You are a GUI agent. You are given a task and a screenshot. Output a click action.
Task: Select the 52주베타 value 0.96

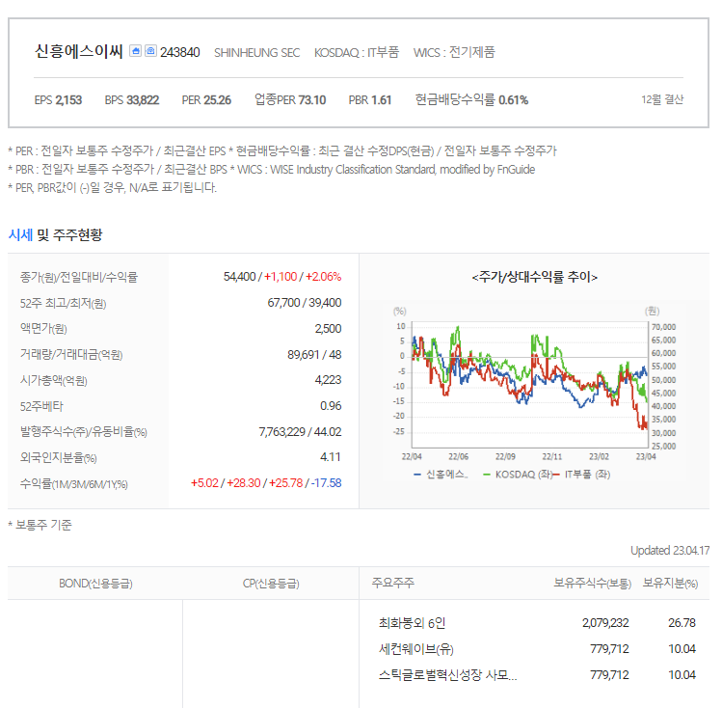pos(331,406)
